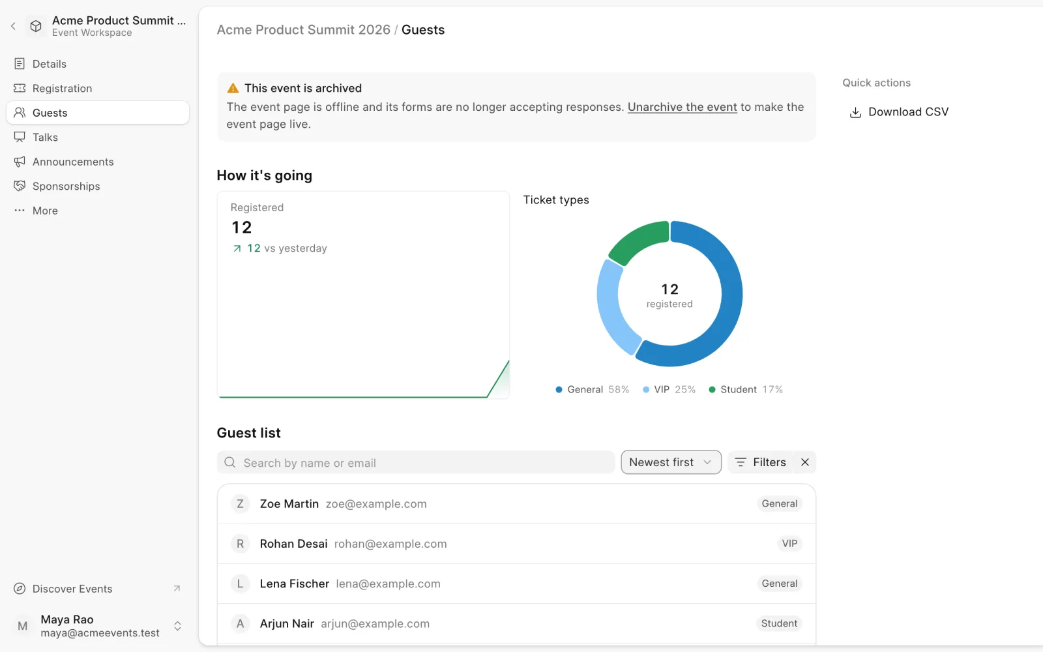Click the download icon next to CSV

855,112
